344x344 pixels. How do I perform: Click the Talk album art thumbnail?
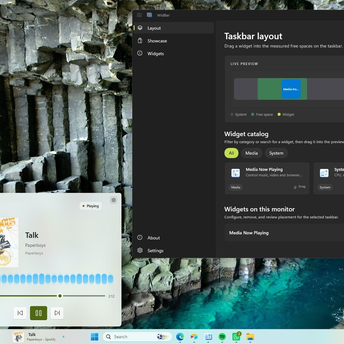coord(9,242)
